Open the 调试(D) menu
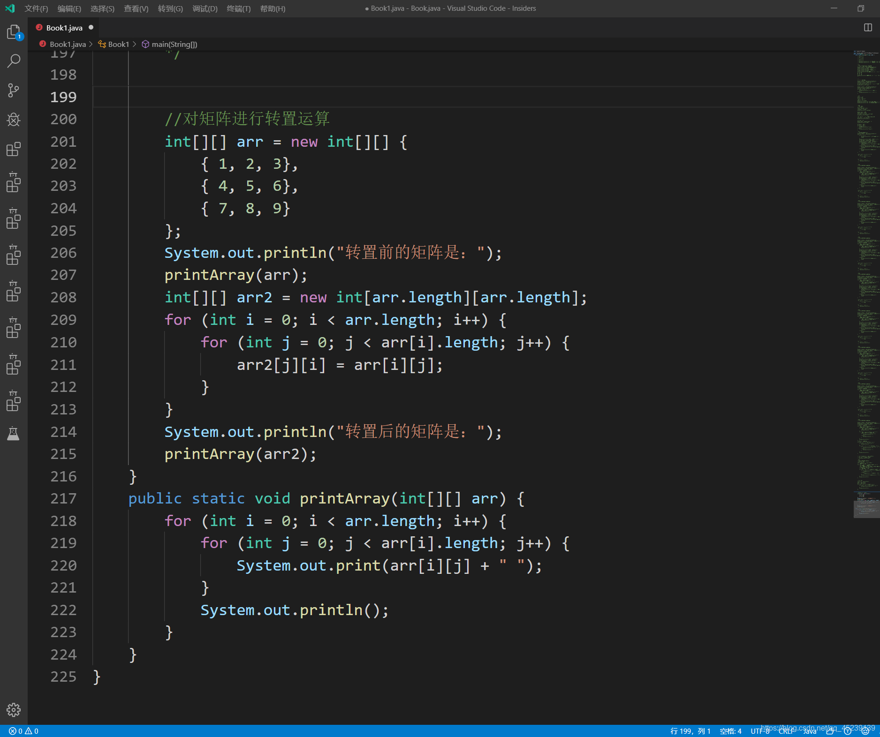Viewport: 880px width, 737px height. (x=205, y=8)
